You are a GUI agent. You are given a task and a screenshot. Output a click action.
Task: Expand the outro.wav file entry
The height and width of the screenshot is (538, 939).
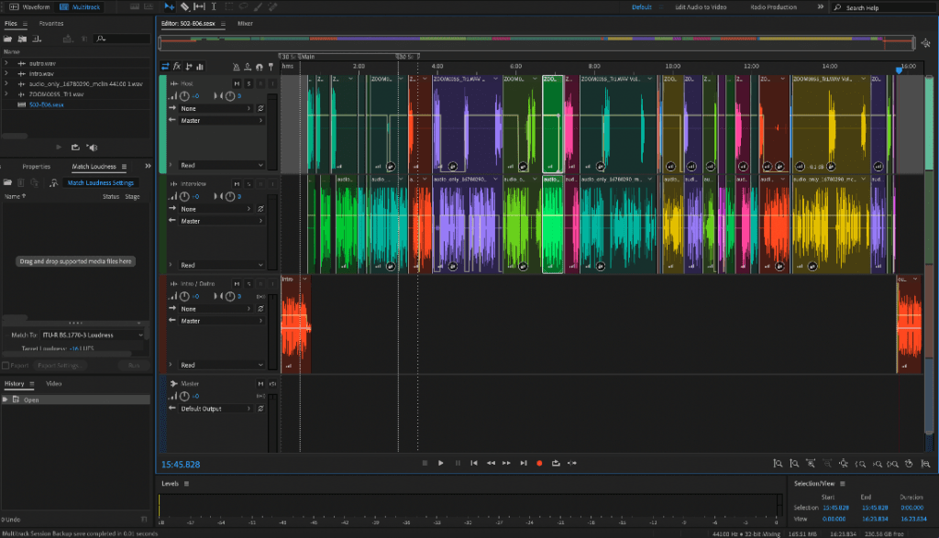6,62
